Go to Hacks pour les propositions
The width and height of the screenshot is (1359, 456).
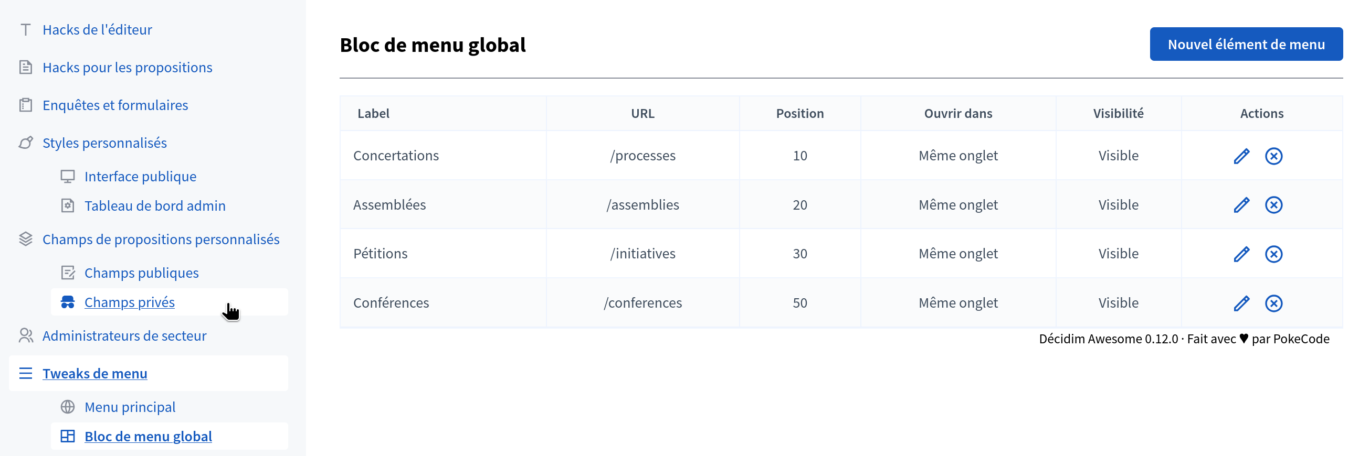(x=127, y=68)
